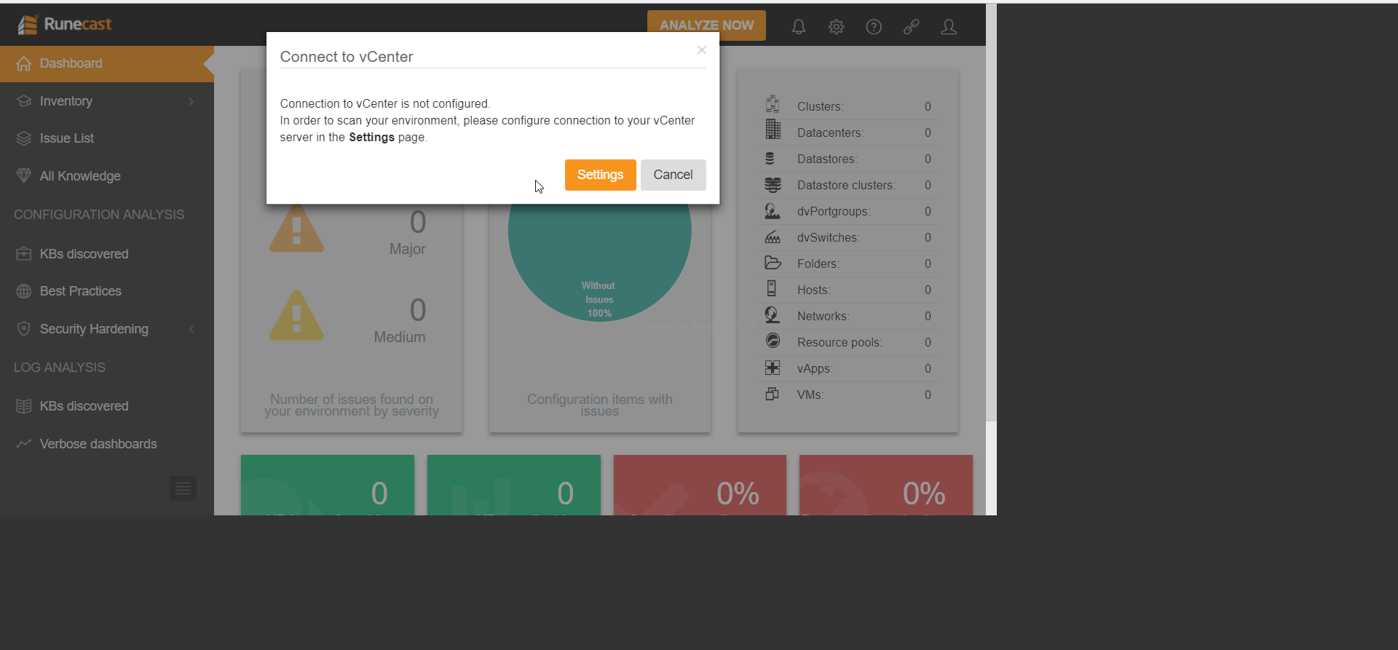
Task: Click the Best Practices globe icon
Action: (x=24, y=291)
